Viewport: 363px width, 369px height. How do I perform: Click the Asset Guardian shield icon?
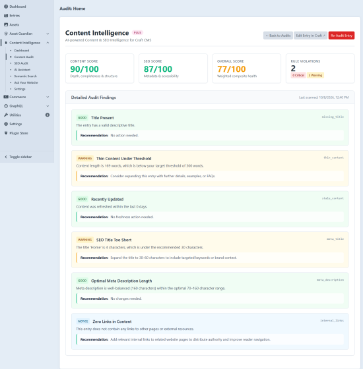6,34
